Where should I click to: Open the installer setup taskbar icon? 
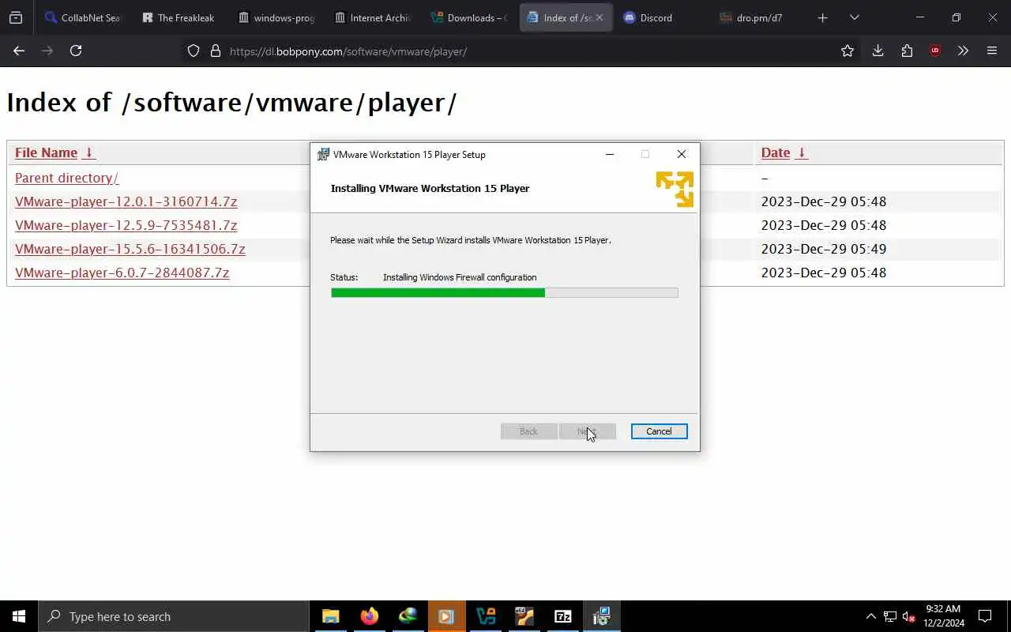602,616
